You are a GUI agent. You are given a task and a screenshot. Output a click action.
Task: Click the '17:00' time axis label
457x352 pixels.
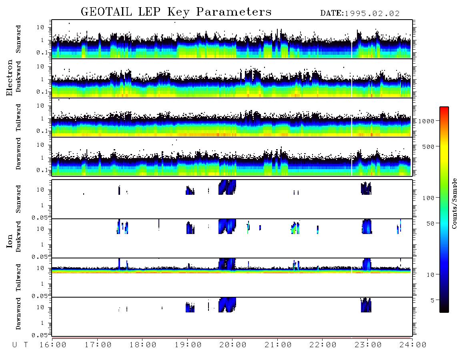pyautogui.click(x=98, y=345)
